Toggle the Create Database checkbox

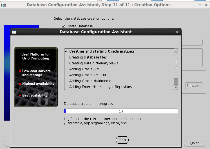click(x=63, y=26)
